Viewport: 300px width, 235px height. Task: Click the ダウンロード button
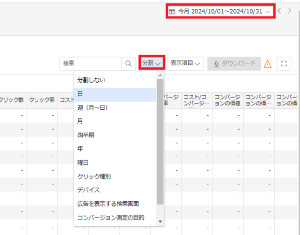[x=234, y=63]
